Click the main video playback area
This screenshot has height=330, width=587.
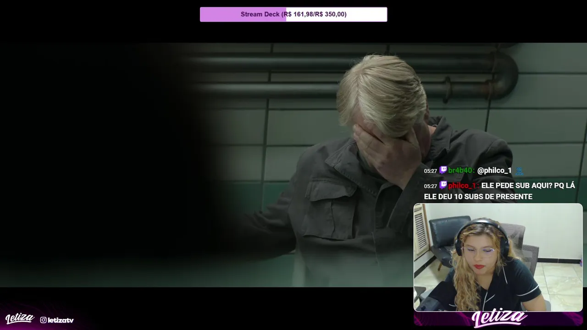point(293,165)
